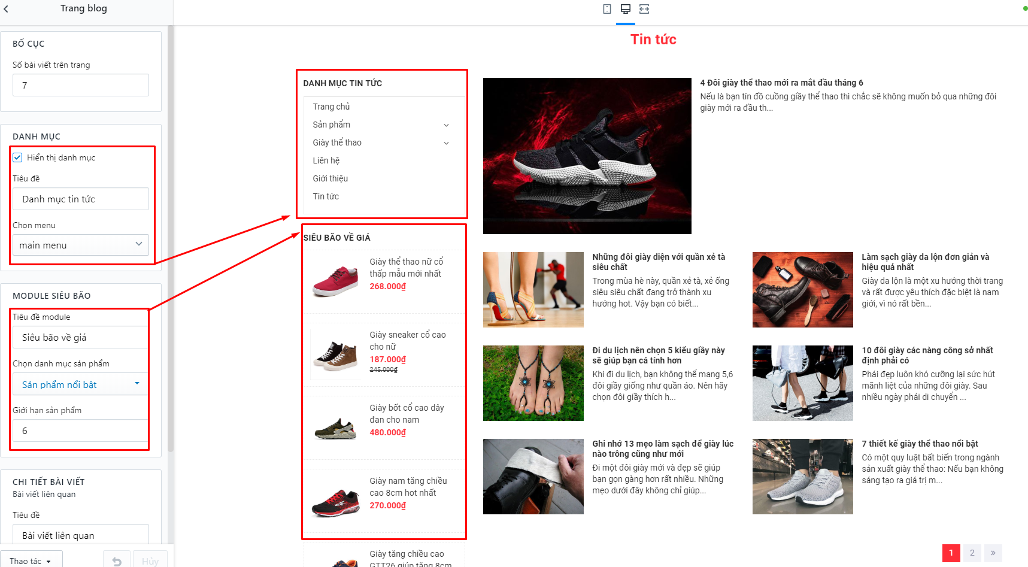This screenshot has height=567, width=1028.
Task: Go back using the Trang blog back arrow
Action: tap(7, 9)
